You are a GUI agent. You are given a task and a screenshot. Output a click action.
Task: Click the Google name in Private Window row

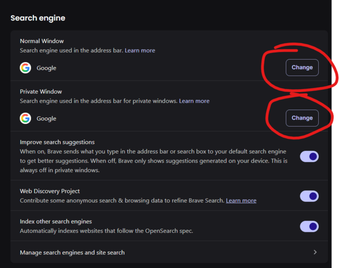(x=46, y=119)
